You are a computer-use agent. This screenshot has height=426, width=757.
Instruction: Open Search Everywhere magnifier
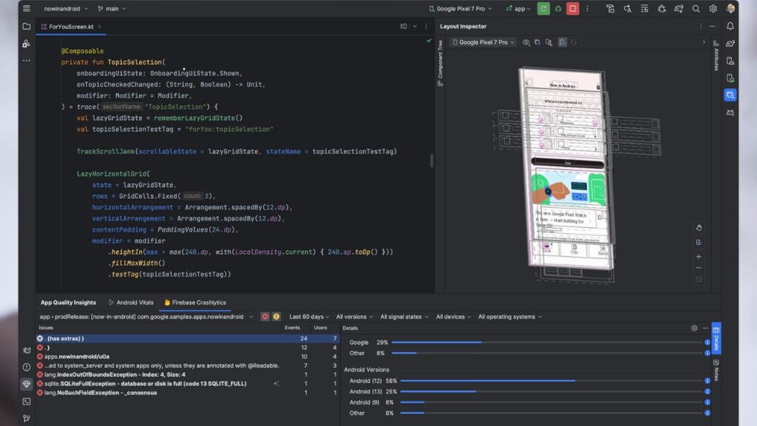coord(696,8)
